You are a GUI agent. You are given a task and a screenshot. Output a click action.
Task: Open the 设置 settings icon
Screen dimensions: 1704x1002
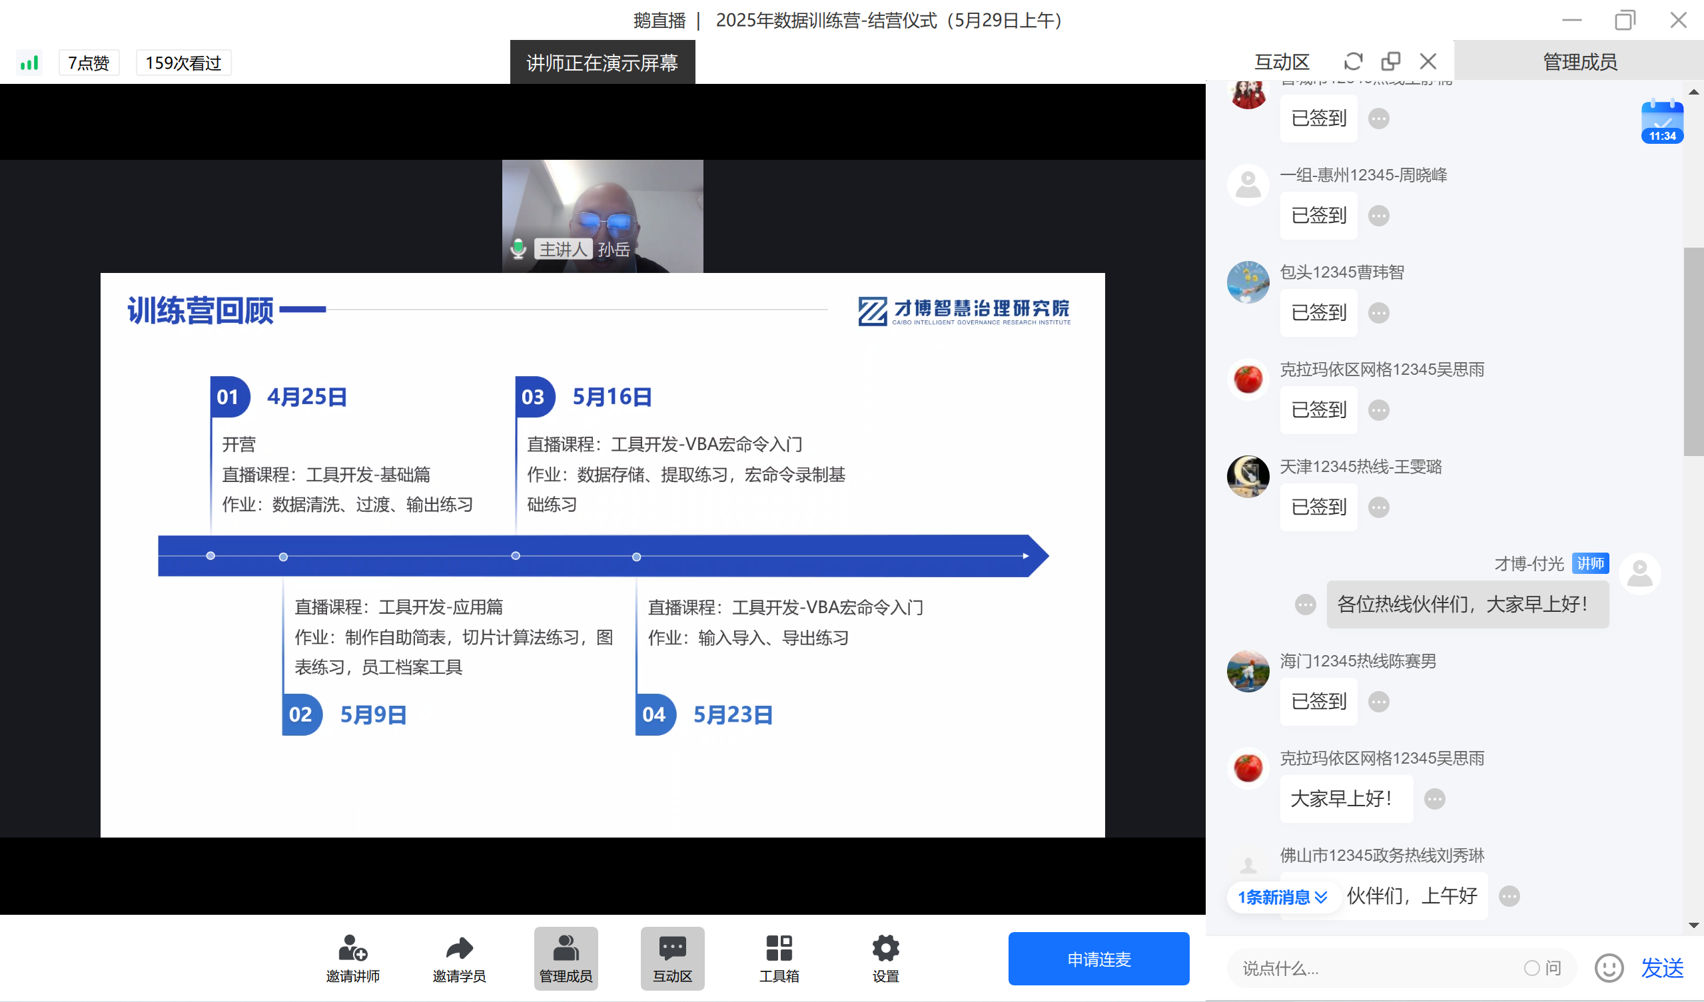885,947
